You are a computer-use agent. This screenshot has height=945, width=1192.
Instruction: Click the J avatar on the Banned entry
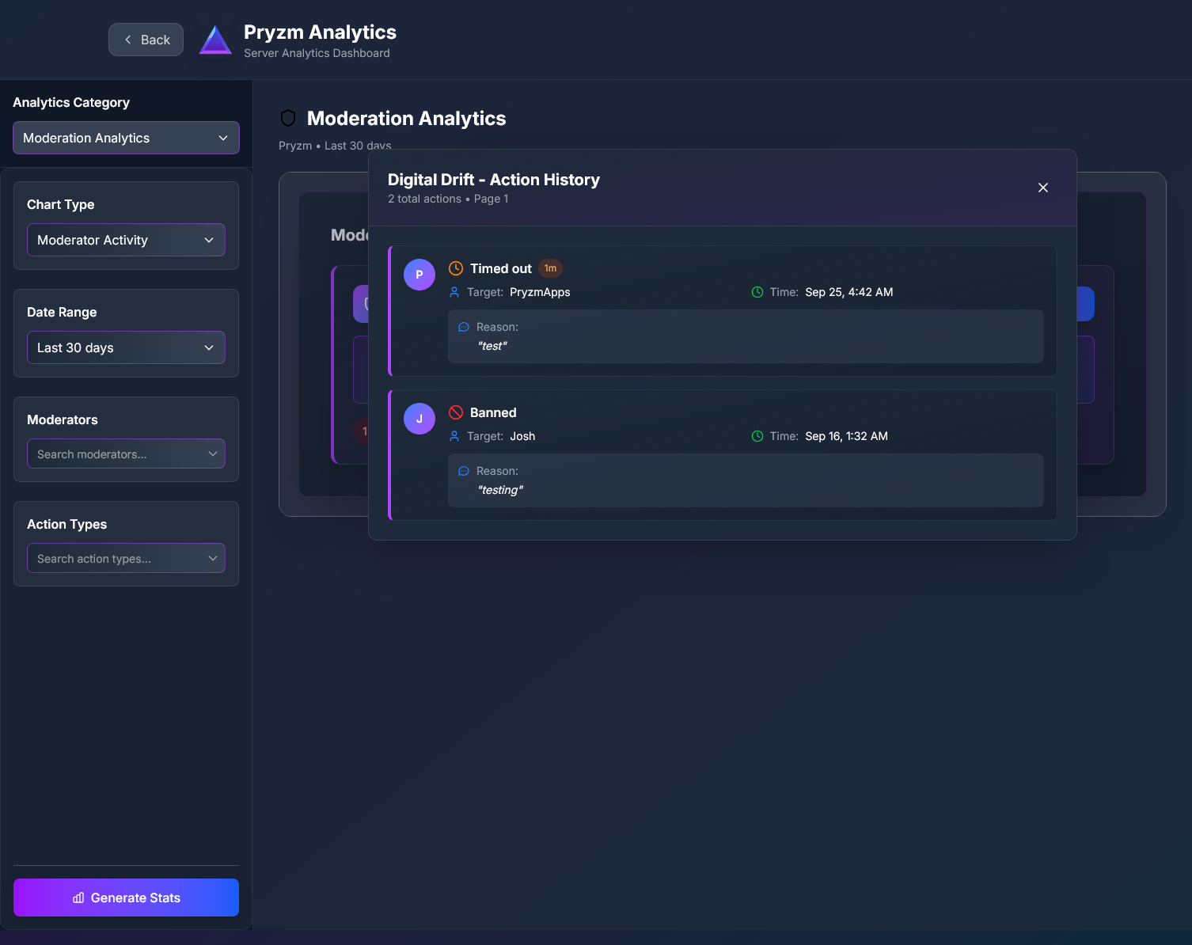point(419,419)
